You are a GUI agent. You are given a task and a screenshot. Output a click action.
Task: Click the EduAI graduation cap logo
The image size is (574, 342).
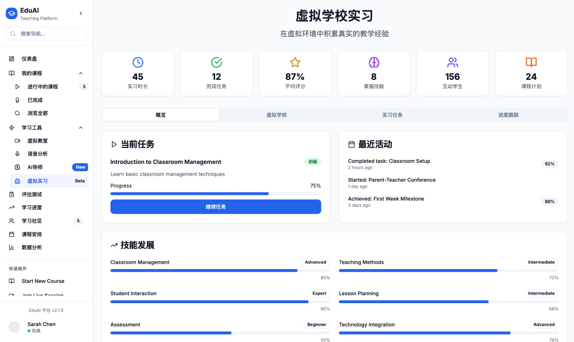[12, 13]
